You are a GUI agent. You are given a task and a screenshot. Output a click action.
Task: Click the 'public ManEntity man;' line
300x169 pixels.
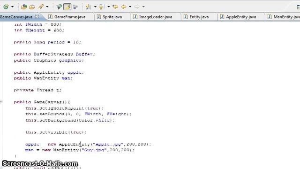pyautogui.click(x=43, y=78)
